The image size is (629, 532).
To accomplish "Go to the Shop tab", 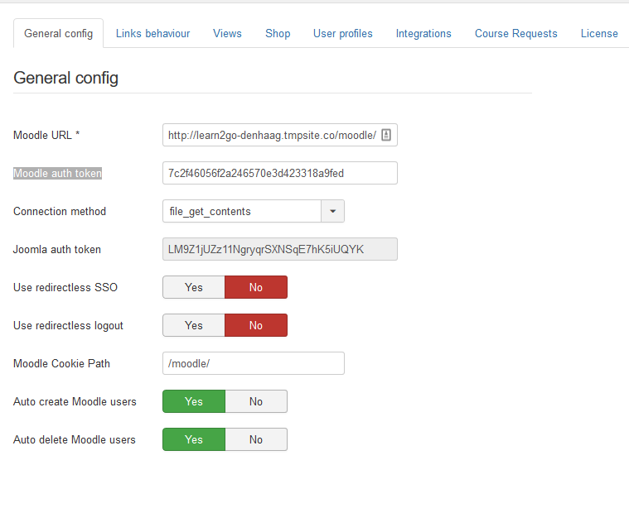I will click(x=278, y=33).
